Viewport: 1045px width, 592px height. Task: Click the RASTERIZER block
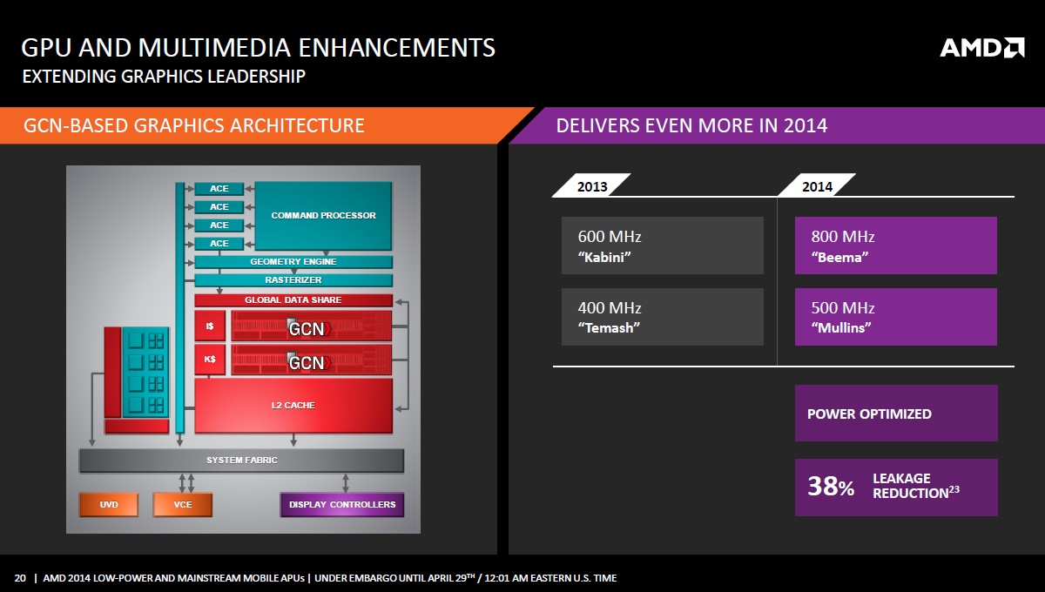click(293, 280)
